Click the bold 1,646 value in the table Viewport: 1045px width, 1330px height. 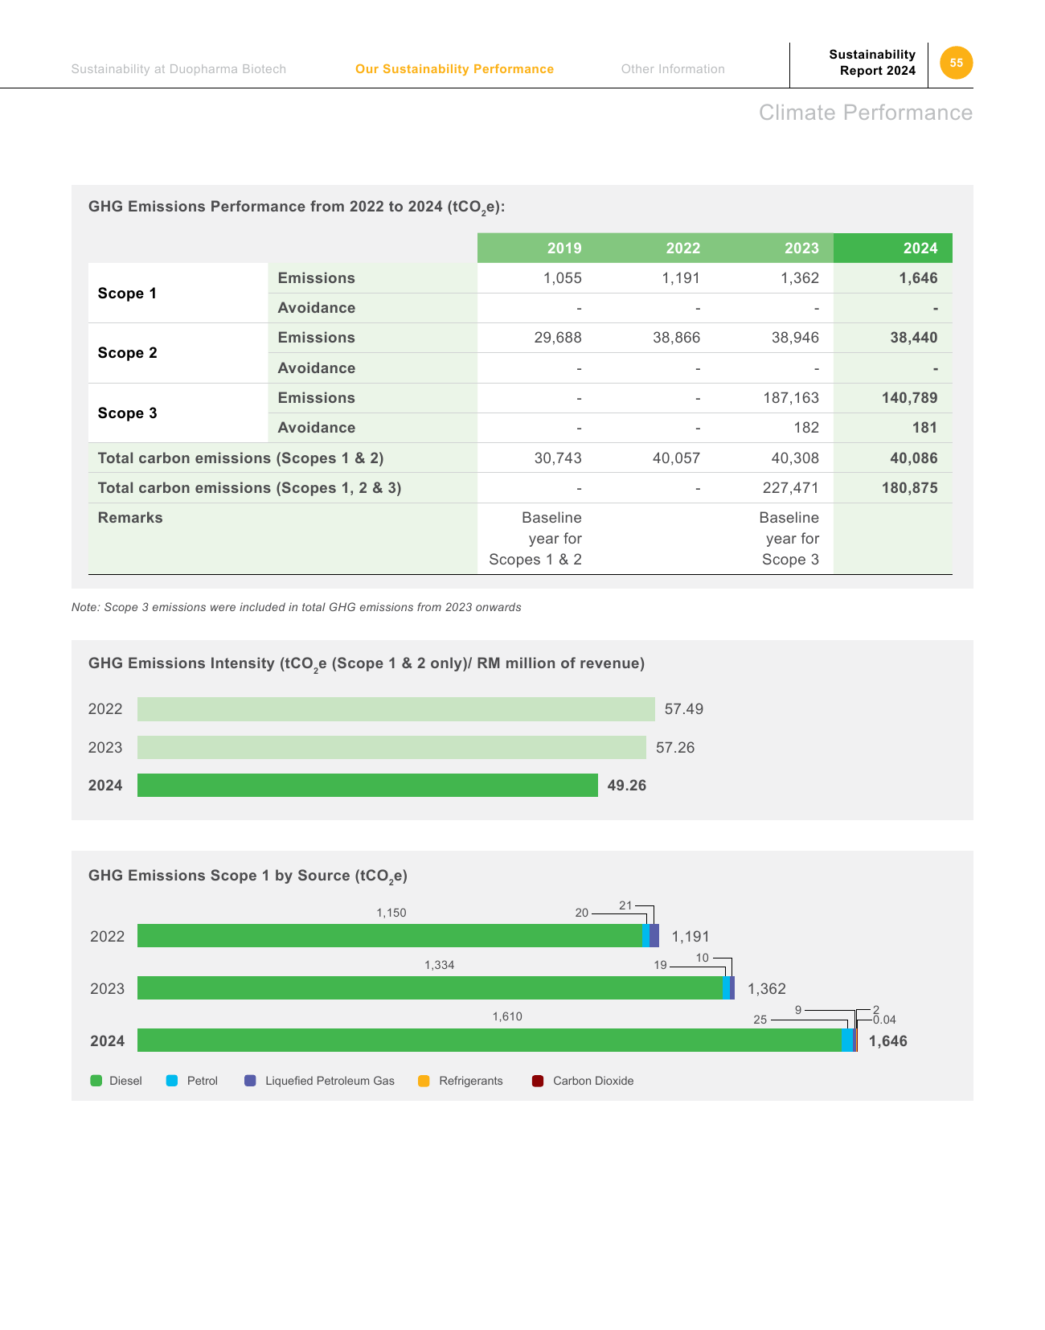coord(918,278)
